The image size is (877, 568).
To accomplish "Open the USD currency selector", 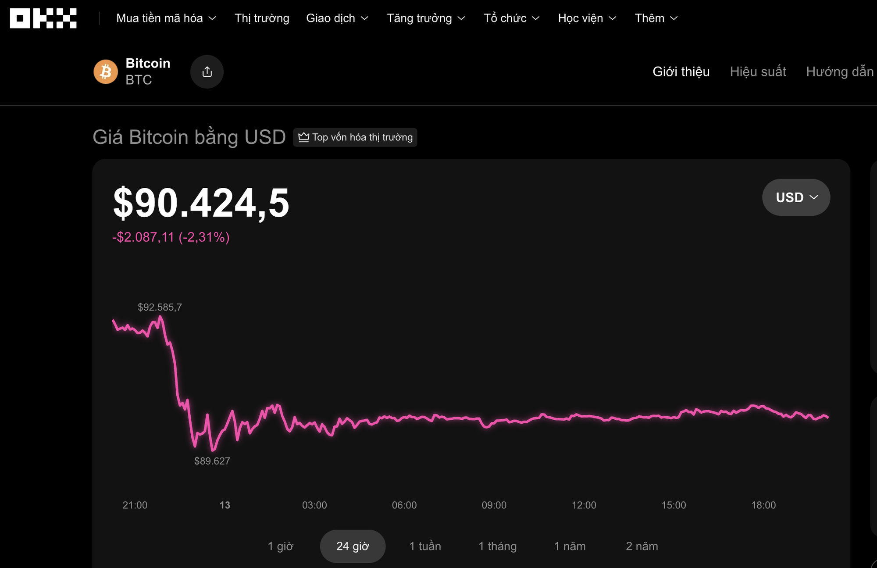I will (796, 197).
